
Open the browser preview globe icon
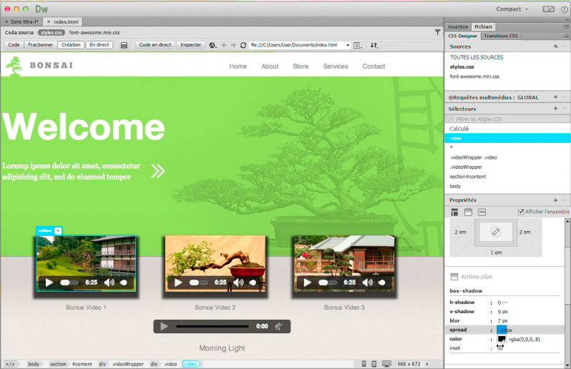coord(213,45)
